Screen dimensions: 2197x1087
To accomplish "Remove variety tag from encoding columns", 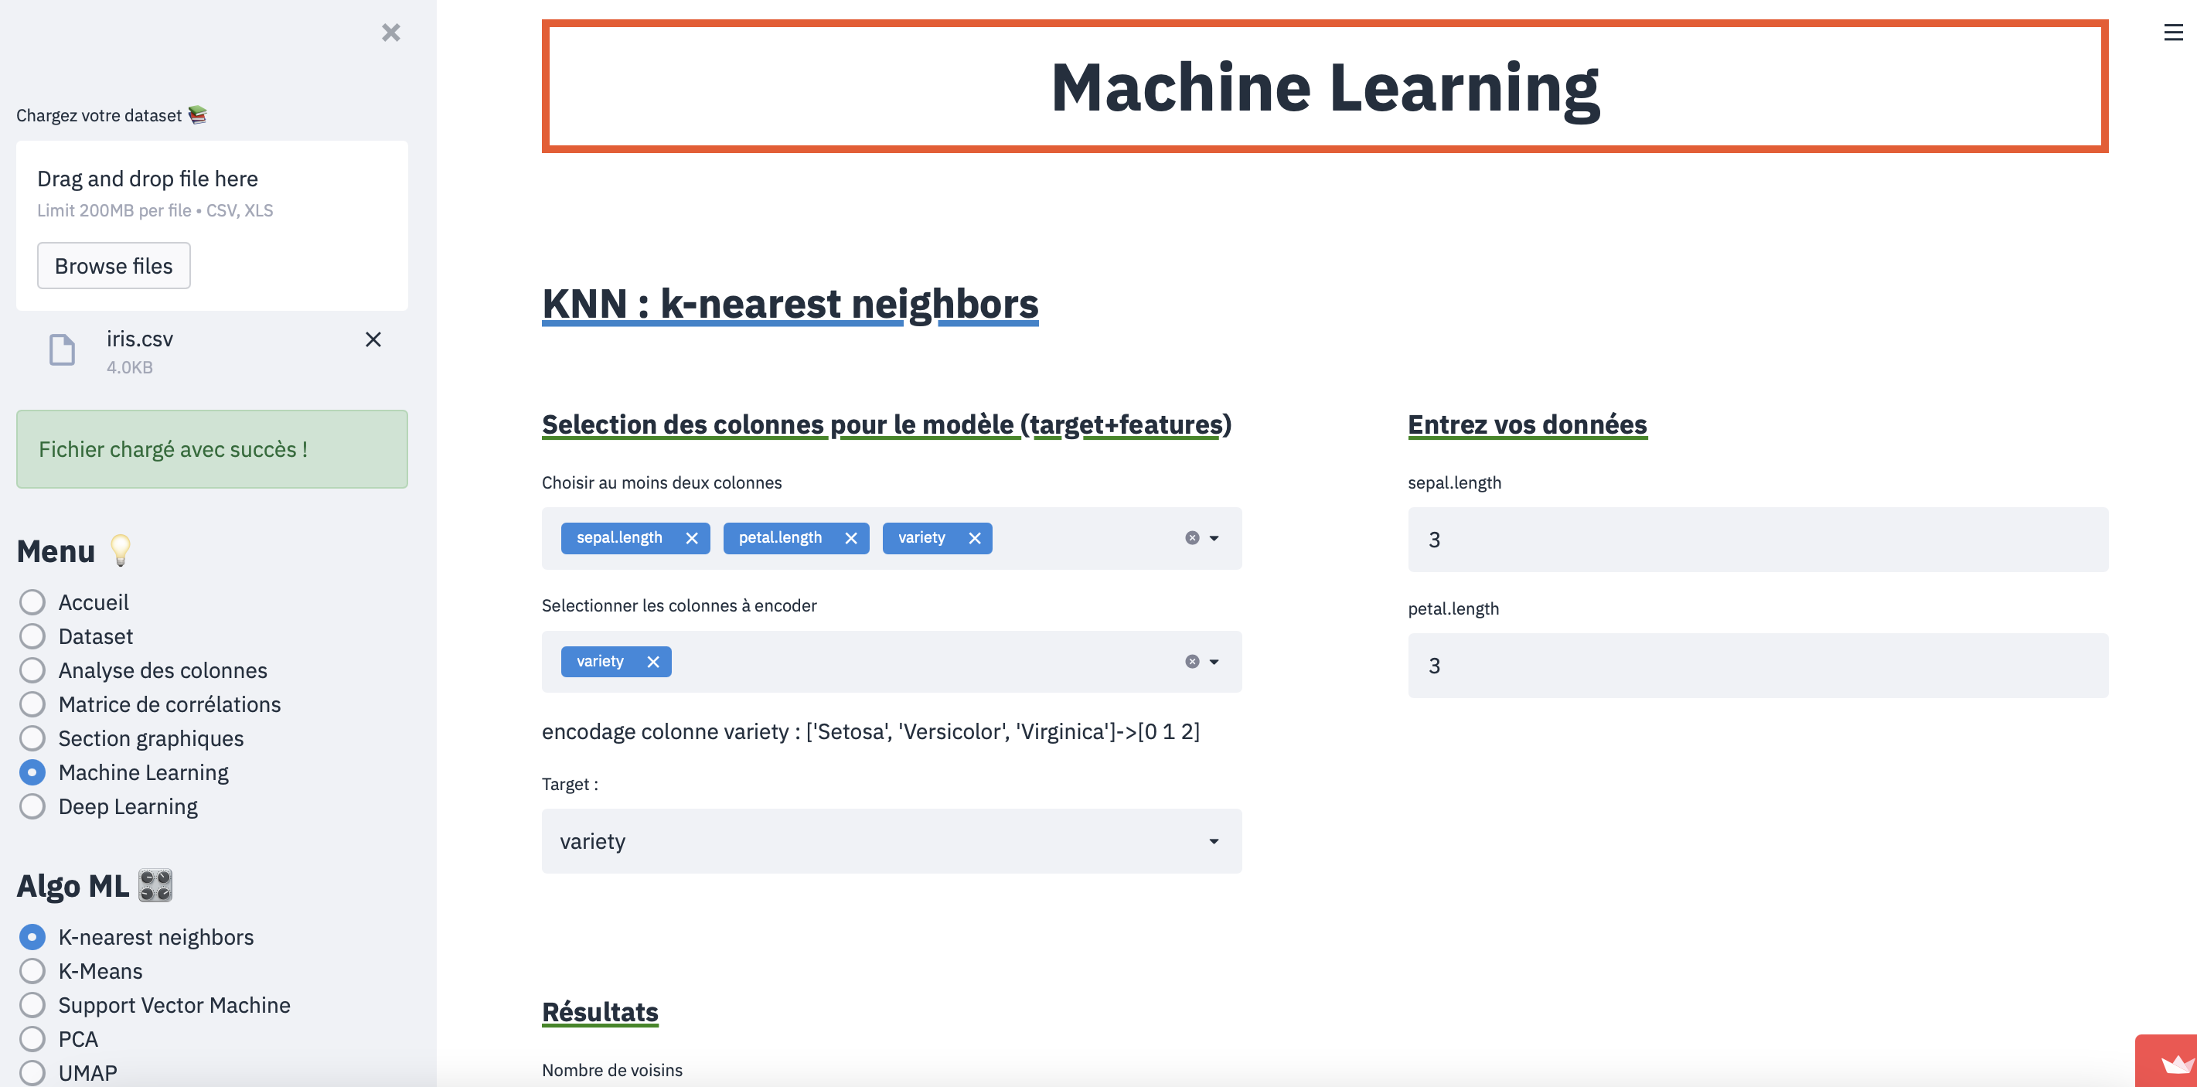I will point(652,662).
